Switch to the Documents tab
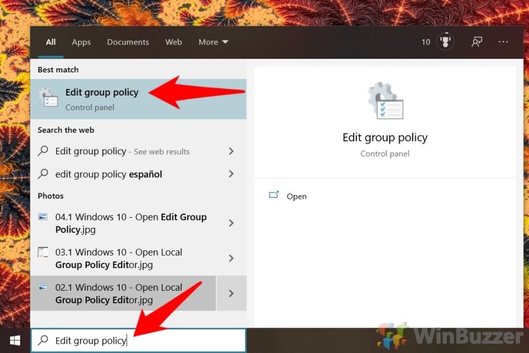 [128, 42]
